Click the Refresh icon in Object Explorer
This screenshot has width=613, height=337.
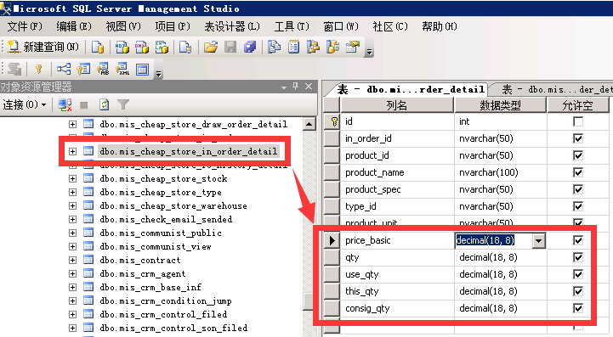pyautogui.click(x=104, y=104)
